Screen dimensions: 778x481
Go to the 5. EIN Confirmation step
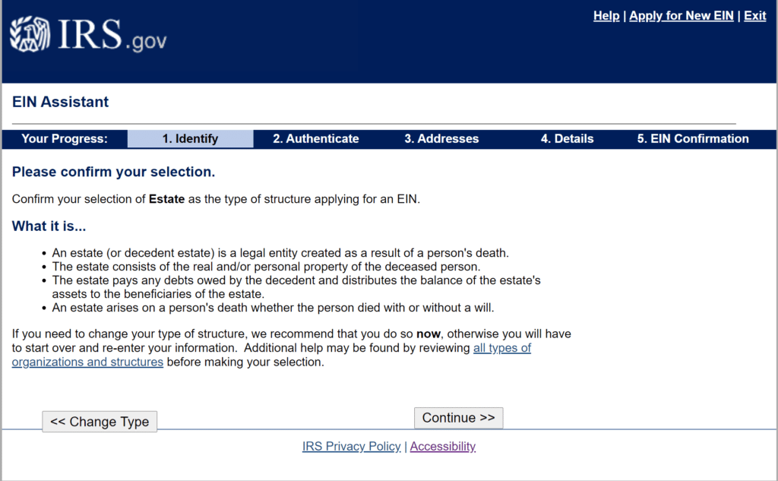[691, 138]
